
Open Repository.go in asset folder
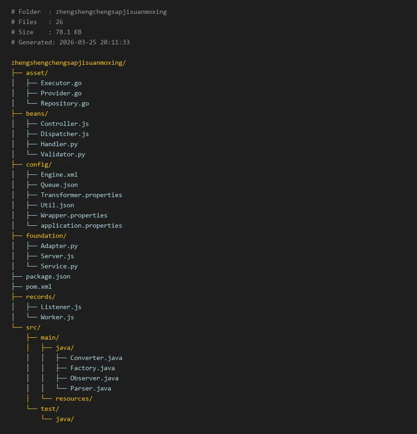tap(64, 104)
